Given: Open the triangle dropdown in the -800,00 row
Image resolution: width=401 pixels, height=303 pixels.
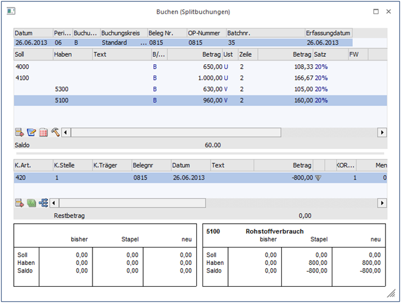Looking at the screenshot, I should coord(318,178).
